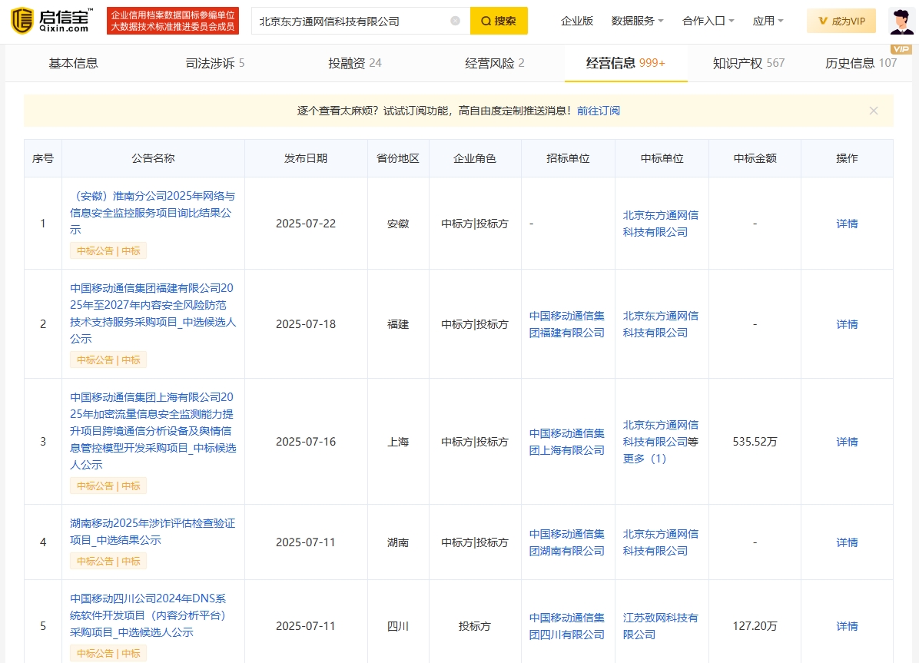This screenshot has height=663, width=919.
Task: Click the yellow 搜索 search button
Action: (499, 21)
